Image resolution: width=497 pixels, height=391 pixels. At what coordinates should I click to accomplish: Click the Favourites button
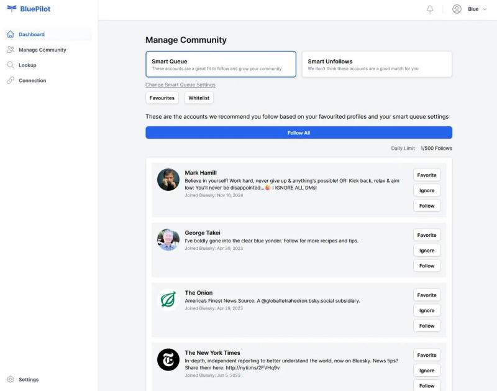pos(162,98)
